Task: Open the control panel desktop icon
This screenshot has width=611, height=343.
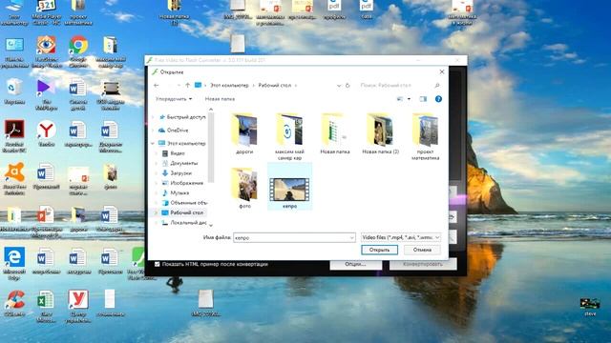Action: [x=14, y=51]
